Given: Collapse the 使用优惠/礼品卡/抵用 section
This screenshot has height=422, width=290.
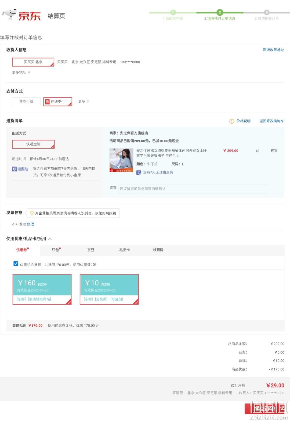Looking at the screenshot, I should 50,239.
